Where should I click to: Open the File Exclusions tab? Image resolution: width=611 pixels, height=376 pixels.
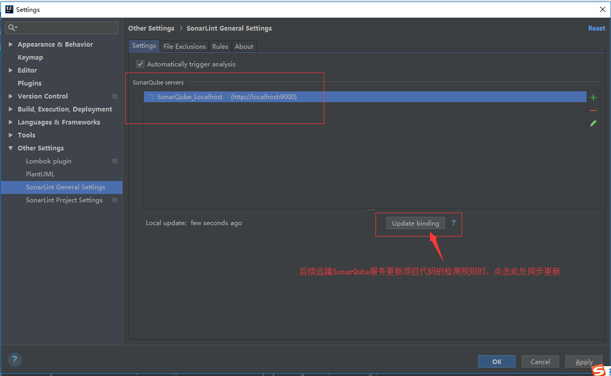pyautogui.click(x=184, y=46)
